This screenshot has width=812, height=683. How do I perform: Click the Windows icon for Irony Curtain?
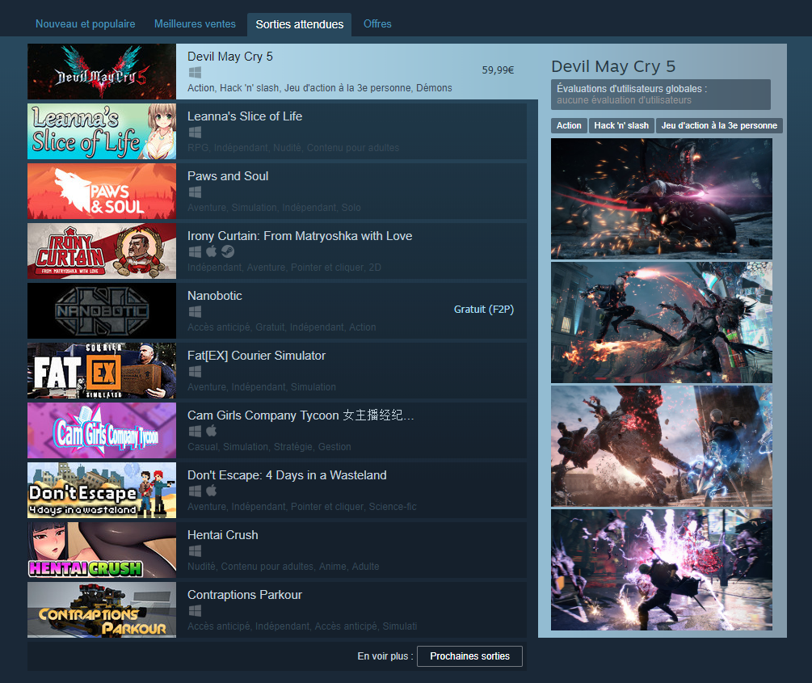pyautogui.click(x=195, y=252)
